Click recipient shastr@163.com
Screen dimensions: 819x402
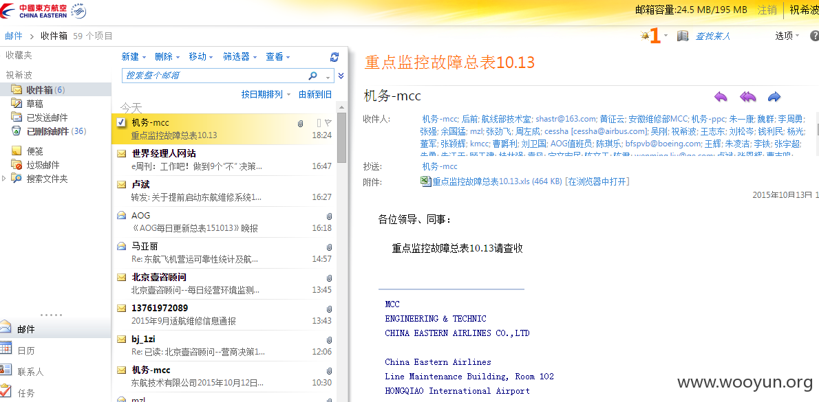[x=565, y=118]
